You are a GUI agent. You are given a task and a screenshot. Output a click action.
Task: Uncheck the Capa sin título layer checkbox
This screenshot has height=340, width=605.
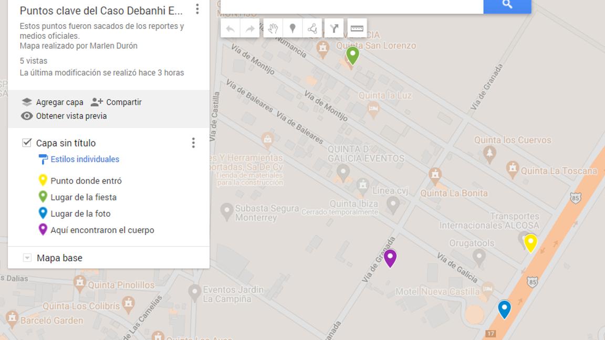(27, 143)
